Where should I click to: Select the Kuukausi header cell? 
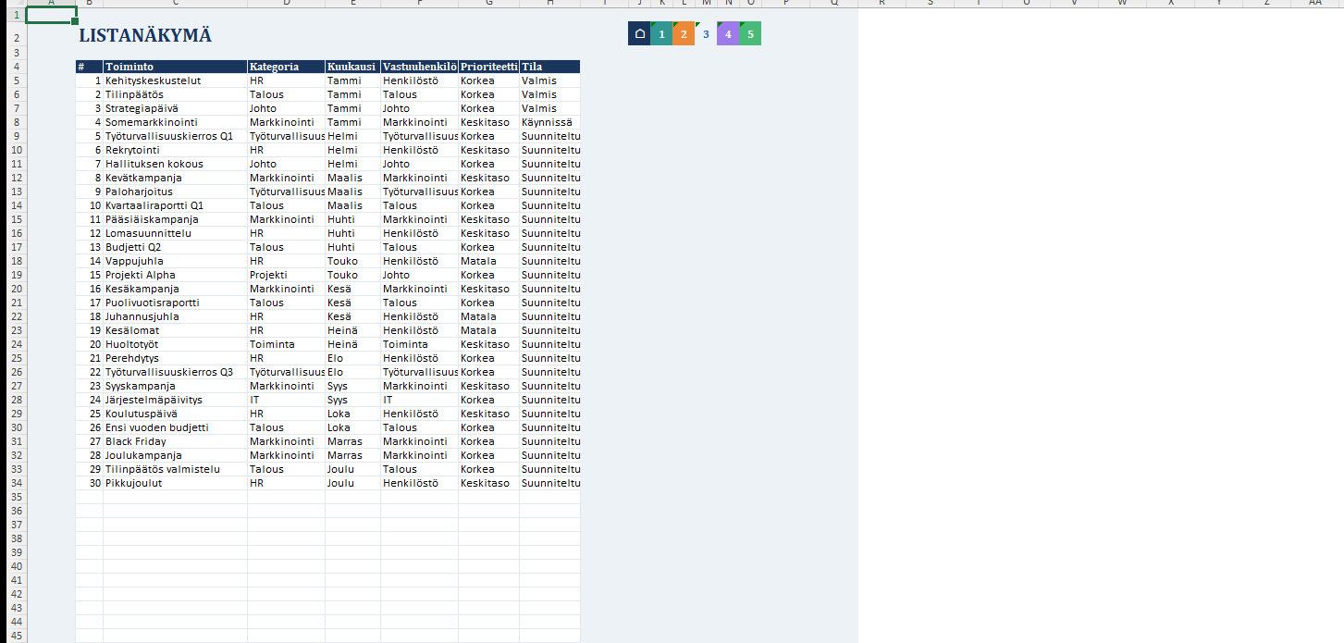pyautogui.click(x=352, y=67)
